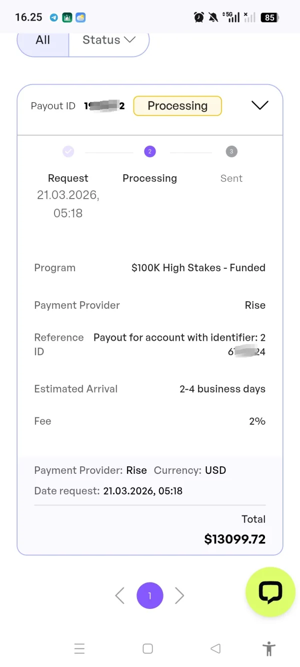Viewport: 300px width, 667px height.
Task: Go to next page arrow
Action: pyautogui.click(x=180, y=595)
